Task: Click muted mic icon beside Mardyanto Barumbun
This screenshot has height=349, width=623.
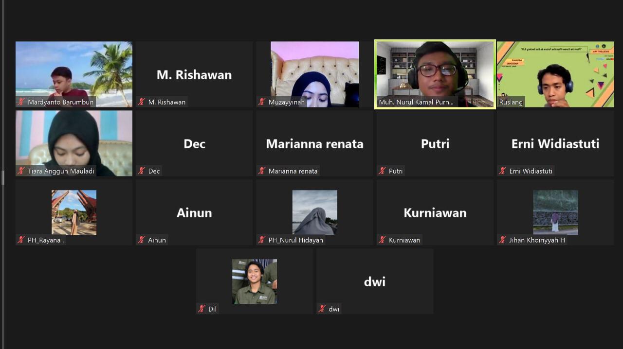Action: click(21, 102)
